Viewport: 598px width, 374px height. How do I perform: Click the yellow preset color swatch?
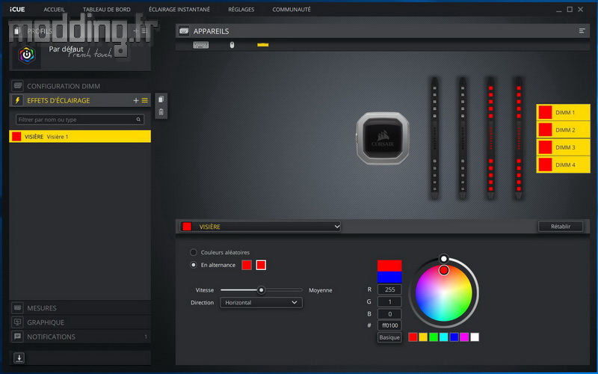(423, 337)
